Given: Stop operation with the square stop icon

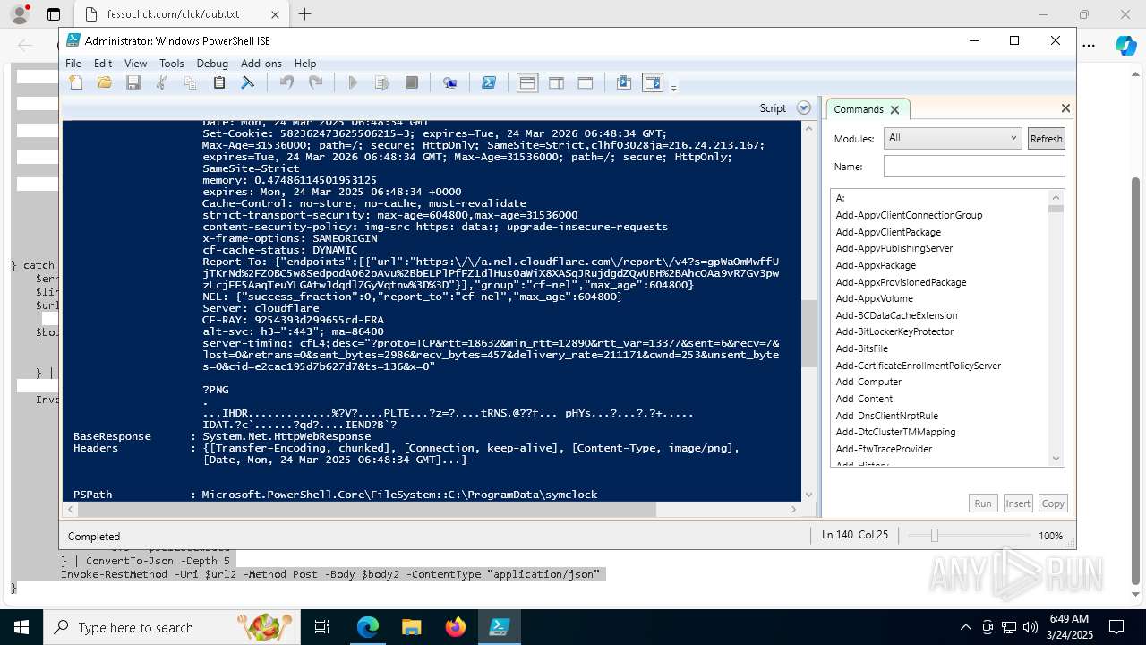Looking at the screenshot, I should coord(412,83).
